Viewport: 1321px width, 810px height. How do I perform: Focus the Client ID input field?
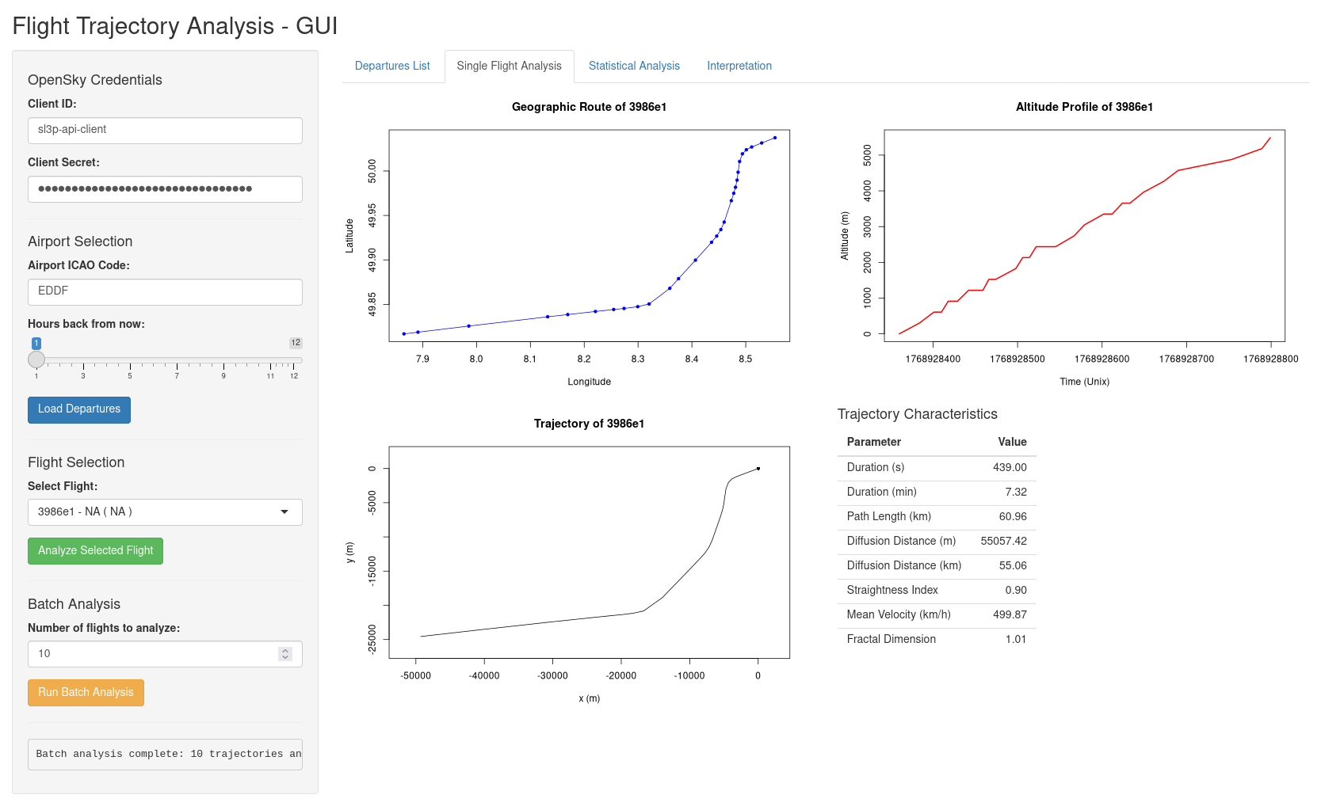165,131
